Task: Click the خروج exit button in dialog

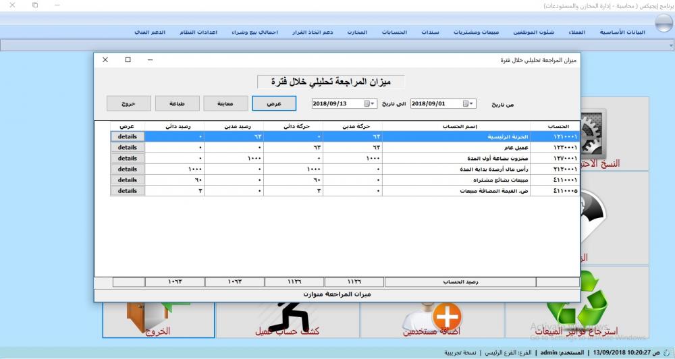Action: (x=129, y=104)
